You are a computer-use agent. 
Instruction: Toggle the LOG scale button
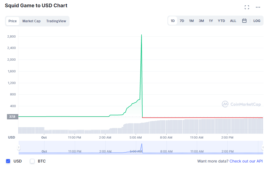click(x=257, y=21)
